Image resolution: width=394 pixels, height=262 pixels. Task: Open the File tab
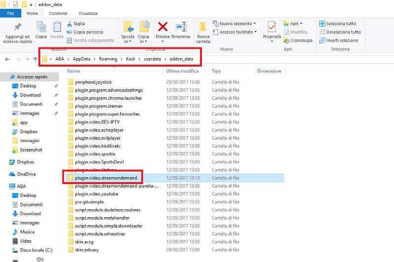(10, 13)
